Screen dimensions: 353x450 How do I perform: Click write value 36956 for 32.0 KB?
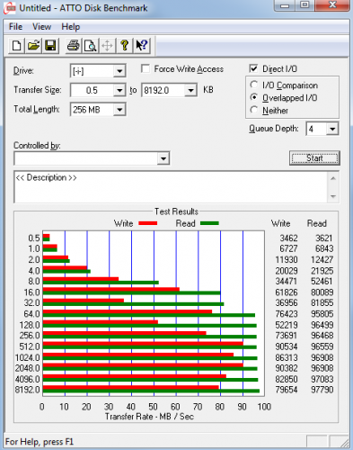(x=287, y=303)
